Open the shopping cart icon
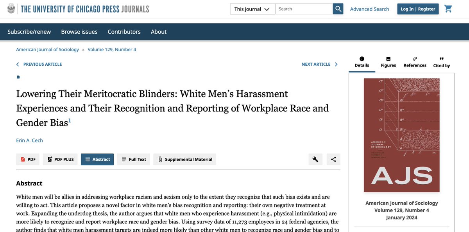Image resolution: width=469 pixels, height=232 pixels. pos(448,9)
